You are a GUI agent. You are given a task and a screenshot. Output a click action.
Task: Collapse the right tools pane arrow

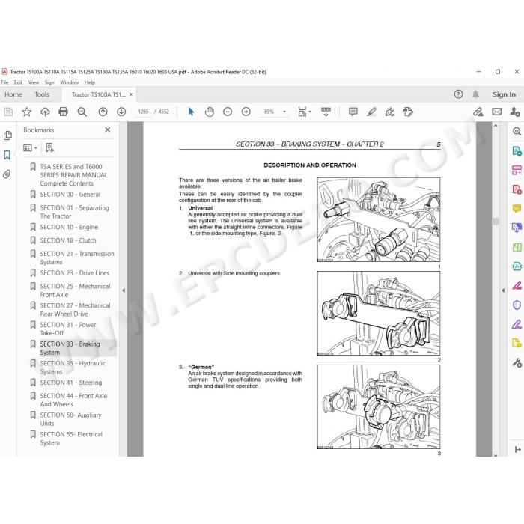pyautogui.click(x=503, y=290)
